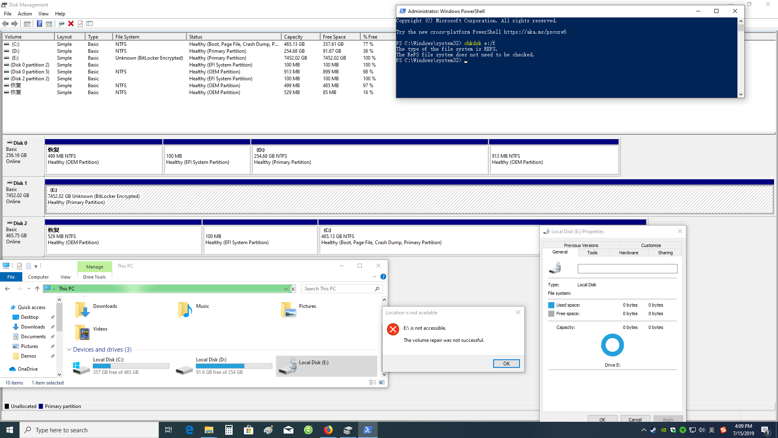Switch to Sharing tab in Properties dialog

click(x=665, y=253)
